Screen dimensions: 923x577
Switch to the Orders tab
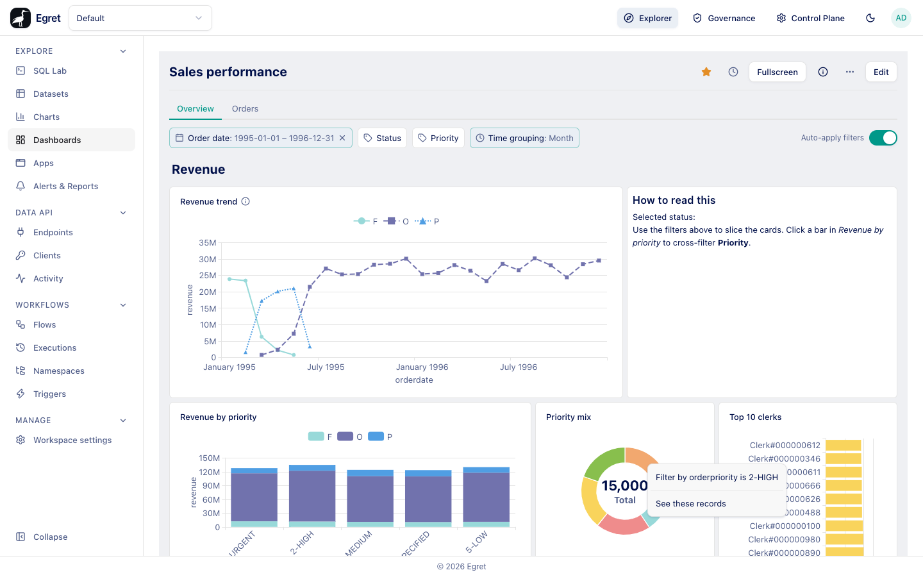245,109
